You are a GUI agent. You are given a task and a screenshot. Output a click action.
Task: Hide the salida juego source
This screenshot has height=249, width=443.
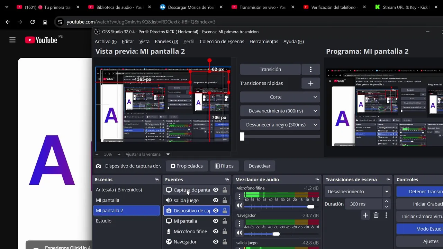[216, 200]
